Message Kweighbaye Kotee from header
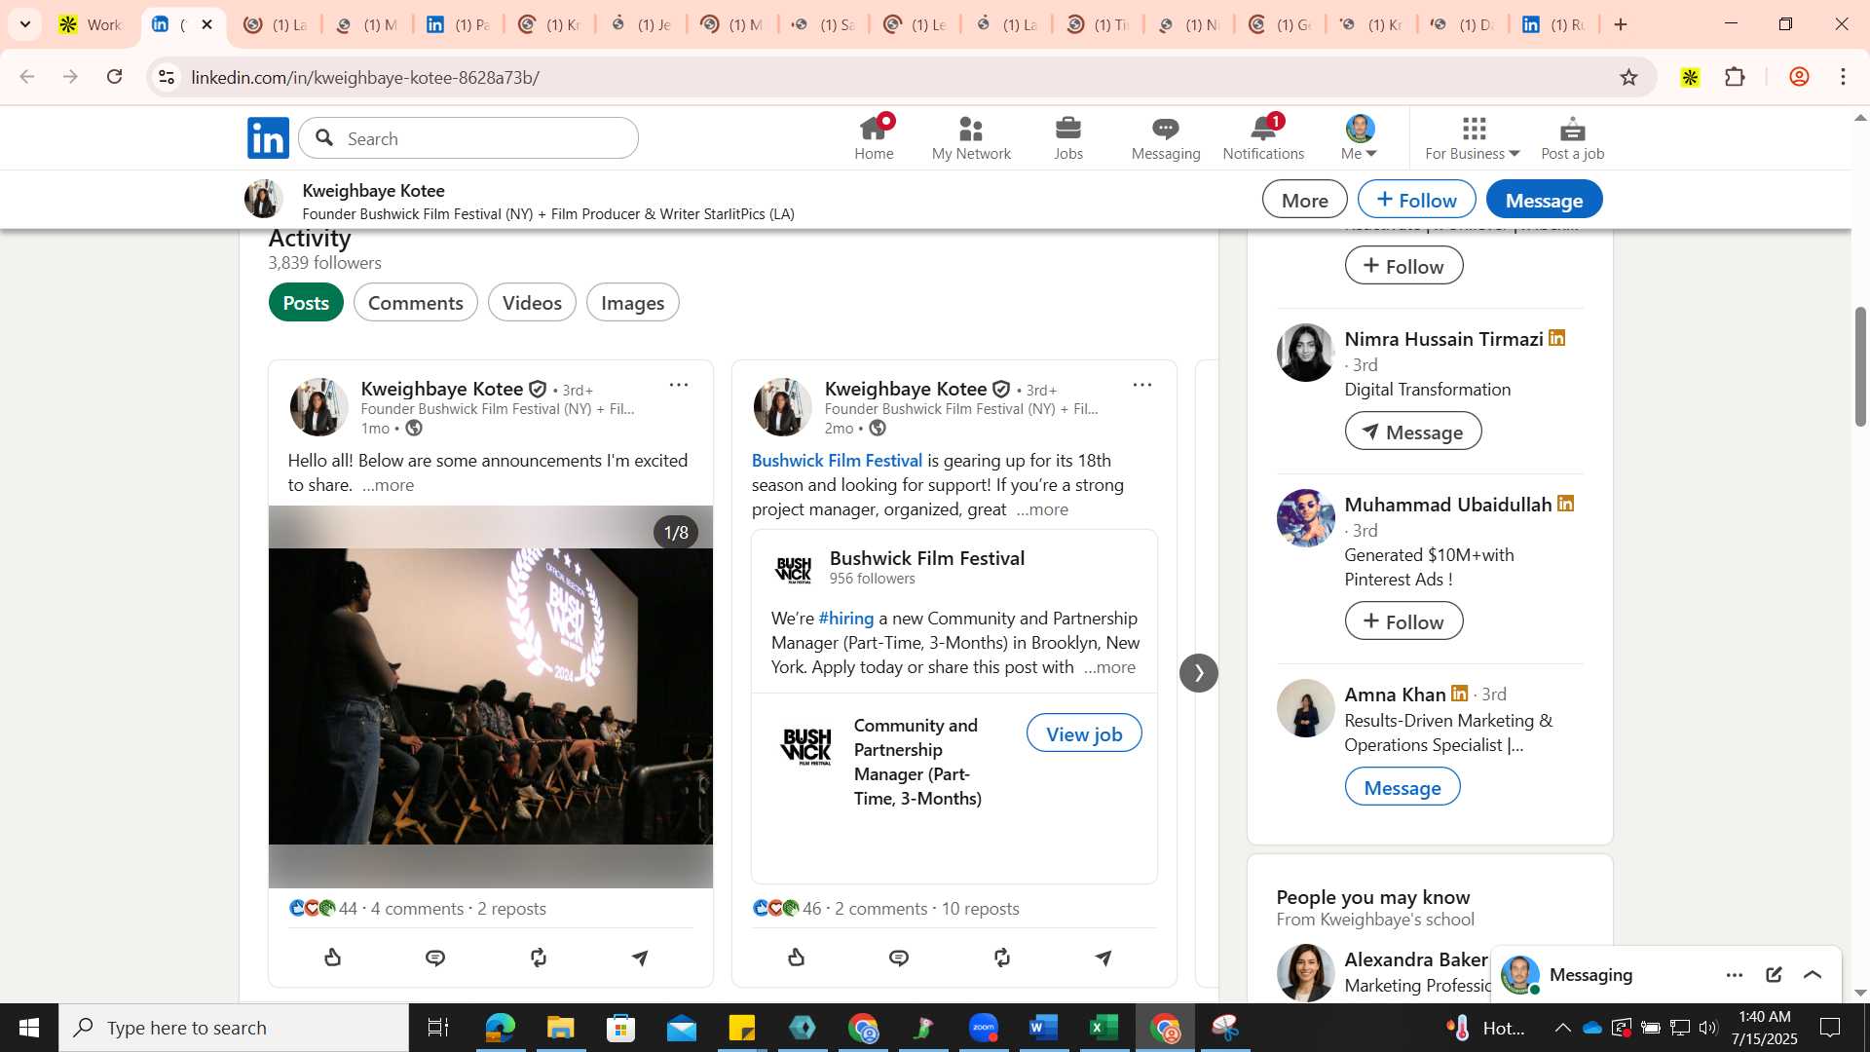The width and height of the screenshot is (1870, 1052). point(1544,200)
